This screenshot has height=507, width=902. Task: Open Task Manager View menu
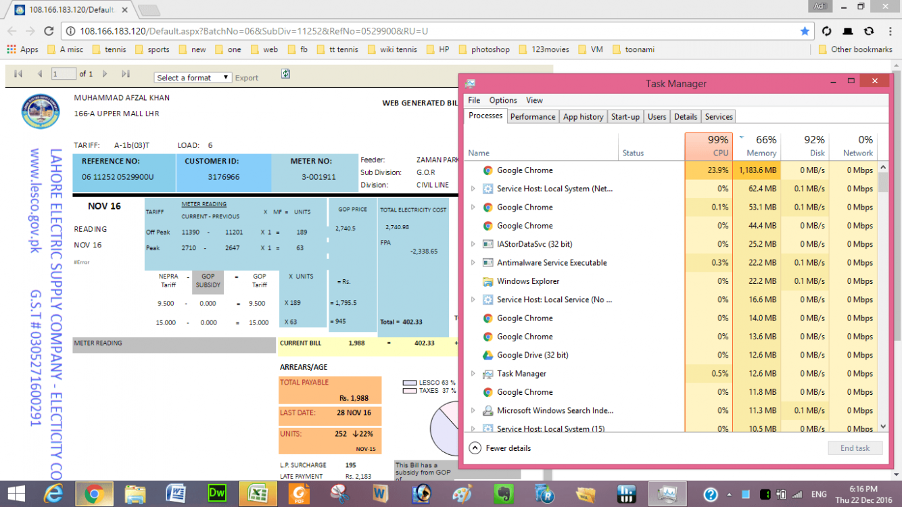coord(534,100)
